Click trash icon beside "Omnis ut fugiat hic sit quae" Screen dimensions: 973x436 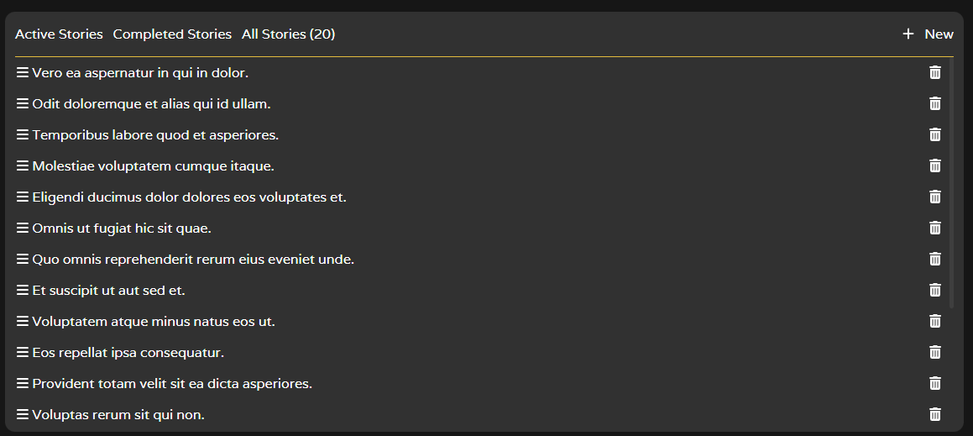pos(935,228)
